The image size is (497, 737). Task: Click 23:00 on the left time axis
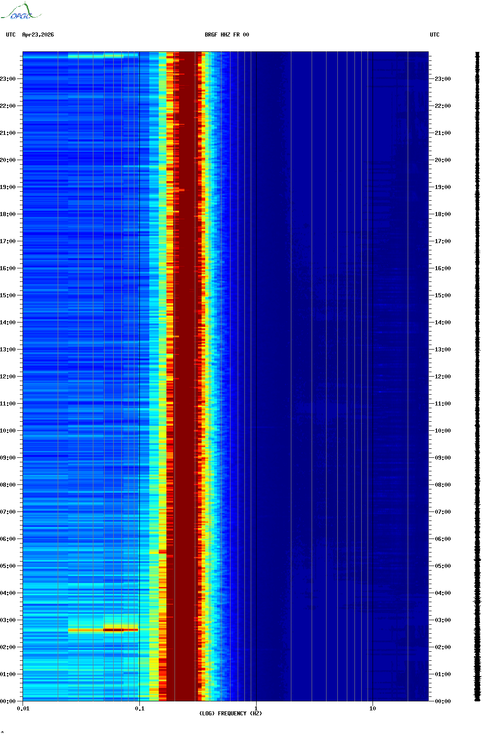(x=8, y=79)
